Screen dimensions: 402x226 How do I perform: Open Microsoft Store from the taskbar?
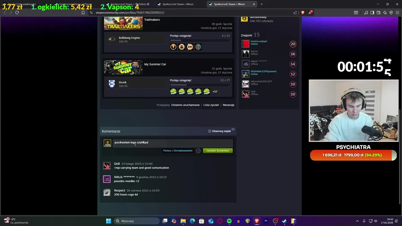click(202, 221)
